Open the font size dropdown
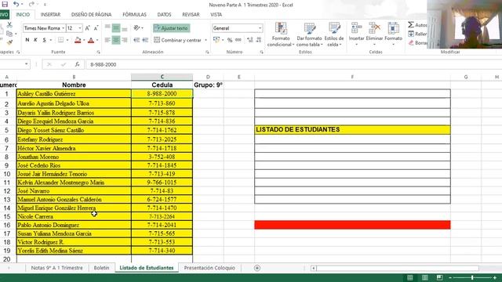The image size is (502, 282). (80, 28)
